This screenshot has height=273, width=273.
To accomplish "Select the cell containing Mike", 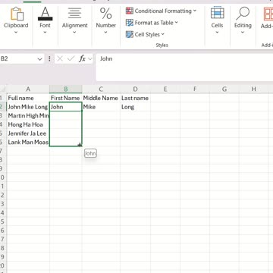I will point(101,107).
